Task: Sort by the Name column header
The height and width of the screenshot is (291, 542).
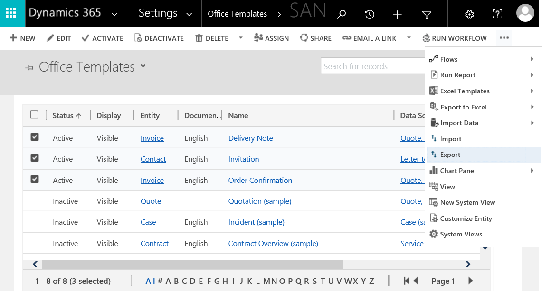Action: coord(238,116)
